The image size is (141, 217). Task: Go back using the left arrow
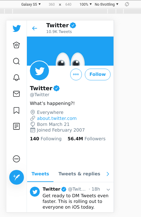[x=35, y=28]
